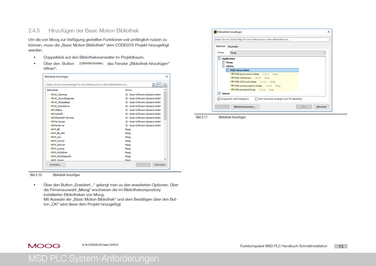
Task: Collapse the Application category node
Action: (220, 58)
